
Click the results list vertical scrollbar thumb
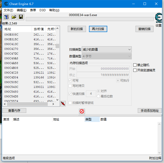[x=57, y=46]
